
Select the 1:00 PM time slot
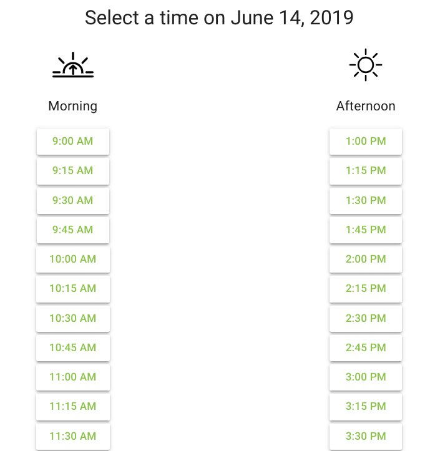pyautogui.click(x=366, y=142)
